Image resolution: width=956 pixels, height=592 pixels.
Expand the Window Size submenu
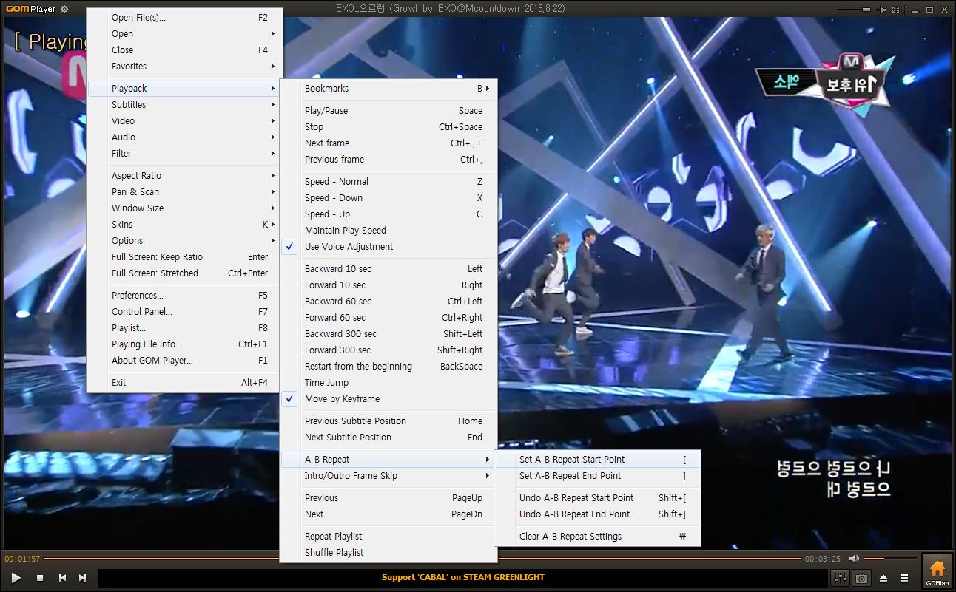point(184,208)
